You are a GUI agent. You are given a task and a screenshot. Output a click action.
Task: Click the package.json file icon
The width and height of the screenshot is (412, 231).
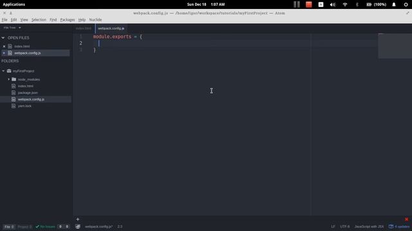pos(14,92)
